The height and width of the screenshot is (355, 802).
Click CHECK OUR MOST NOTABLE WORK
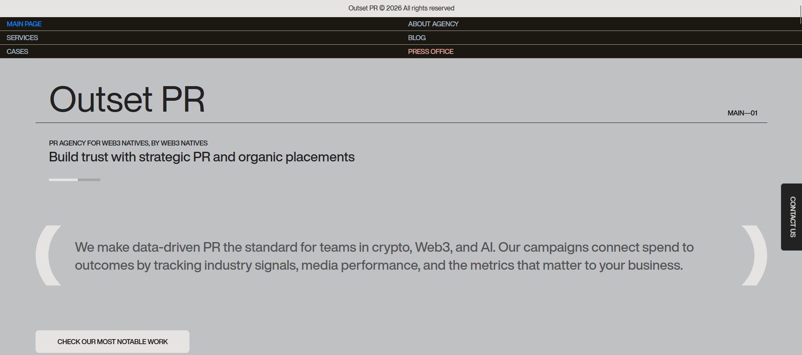pos(112,342)
